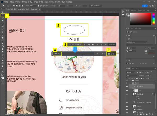
Task: Select the Lasso tool
Action: click(x=3, y=18)
